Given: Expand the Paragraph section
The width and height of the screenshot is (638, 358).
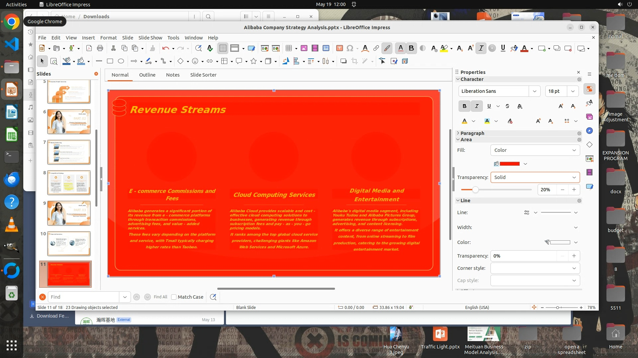Looking at the screenshot, I should click(472, 133).
